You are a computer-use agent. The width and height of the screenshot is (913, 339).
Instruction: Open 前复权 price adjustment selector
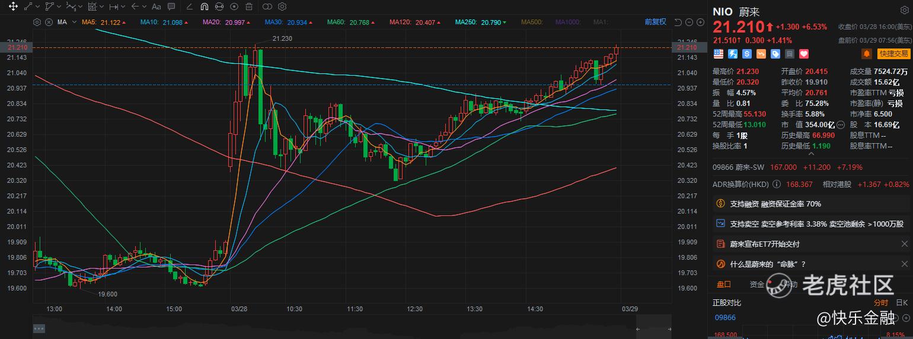[x=655, y=22]
